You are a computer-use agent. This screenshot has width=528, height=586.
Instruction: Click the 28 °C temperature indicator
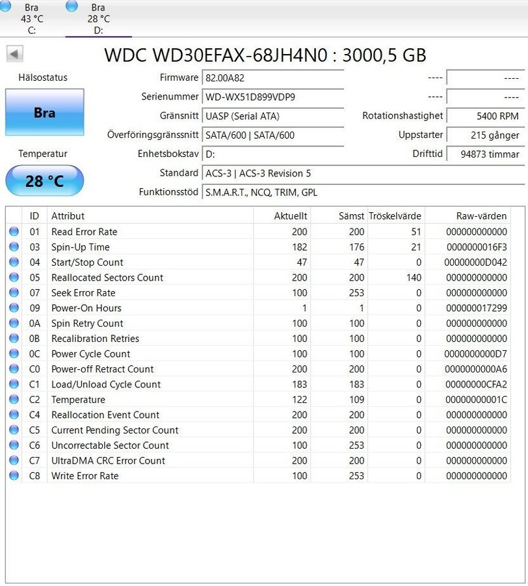[45, 181]
